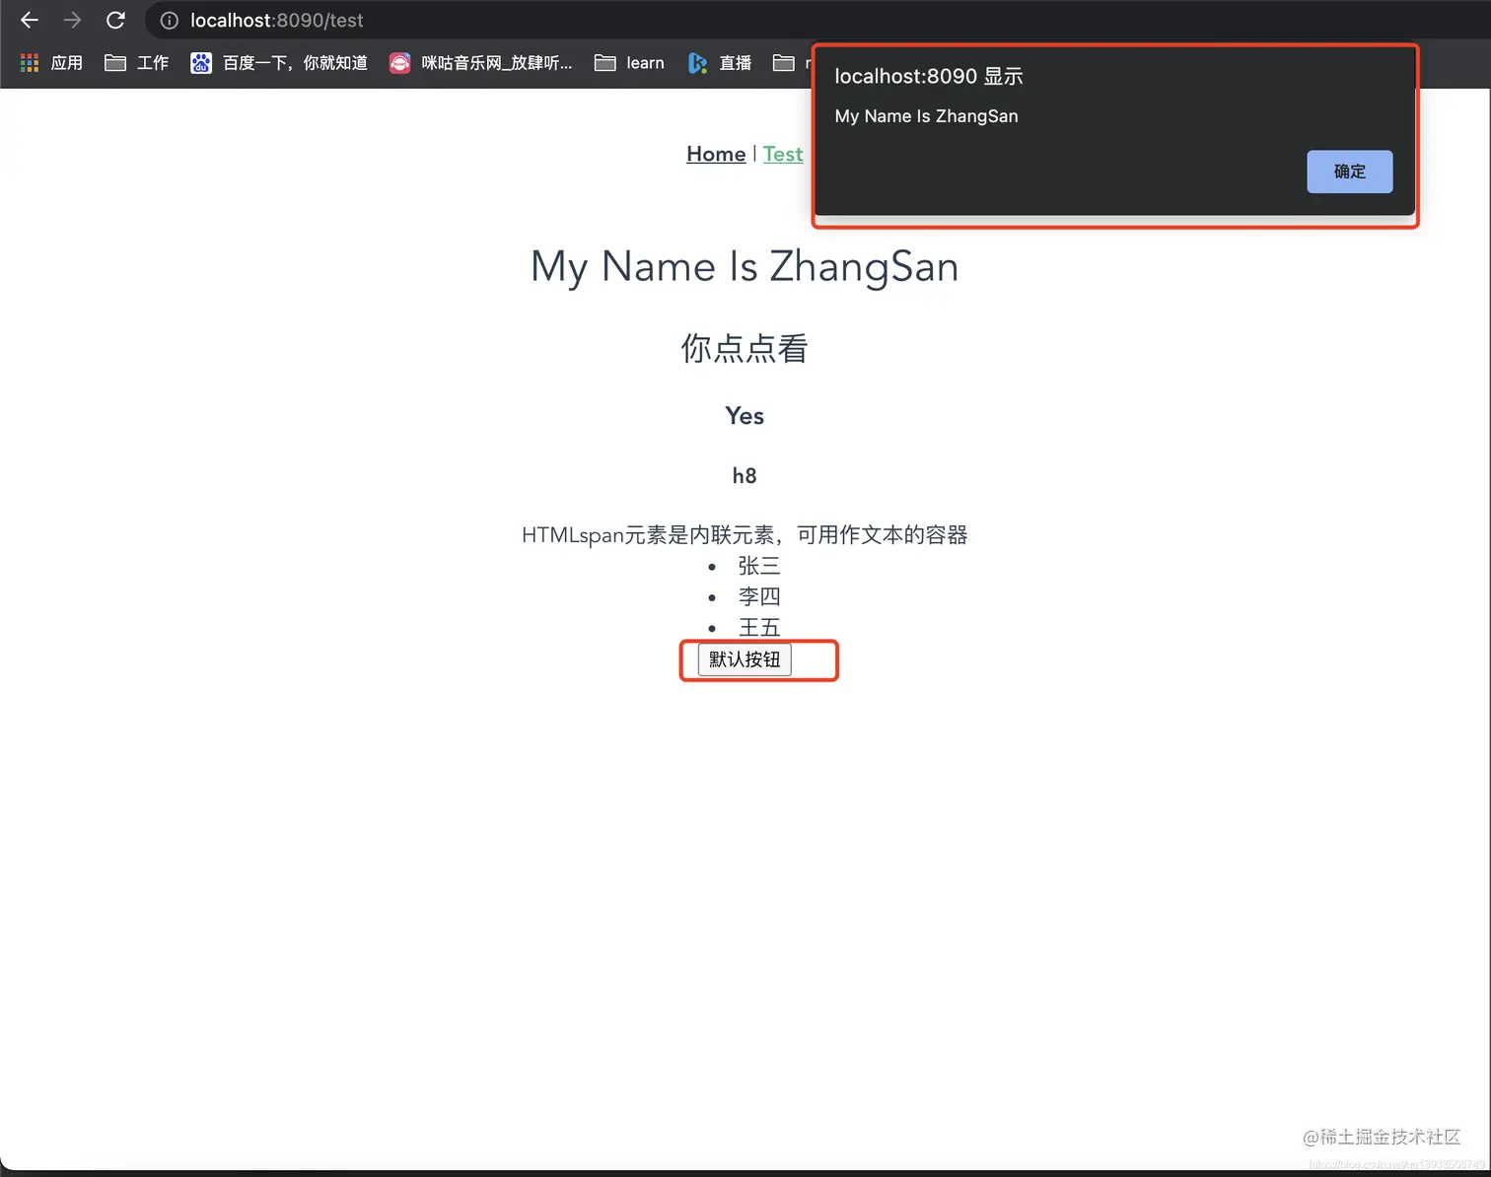Open the bookmarks folder right of 直播
This screenshot has height=1177, width=1491.
(x=786, y=62)
